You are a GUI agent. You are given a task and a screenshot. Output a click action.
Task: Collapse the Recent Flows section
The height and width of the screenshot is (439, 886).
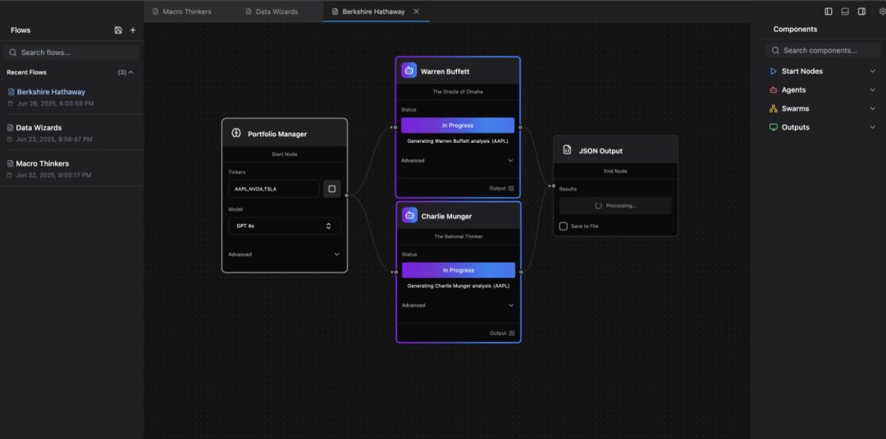tap(130, 72)
